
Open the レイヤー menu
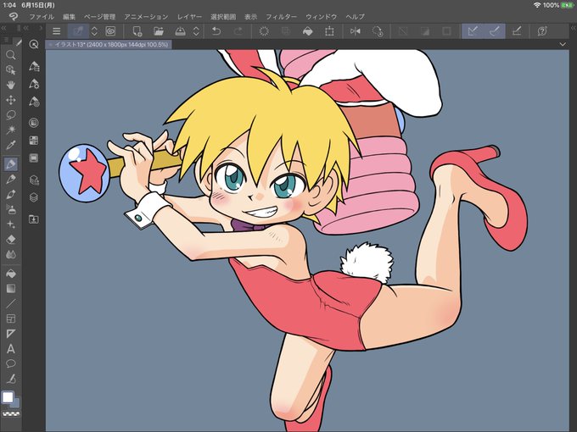(189, 17)
